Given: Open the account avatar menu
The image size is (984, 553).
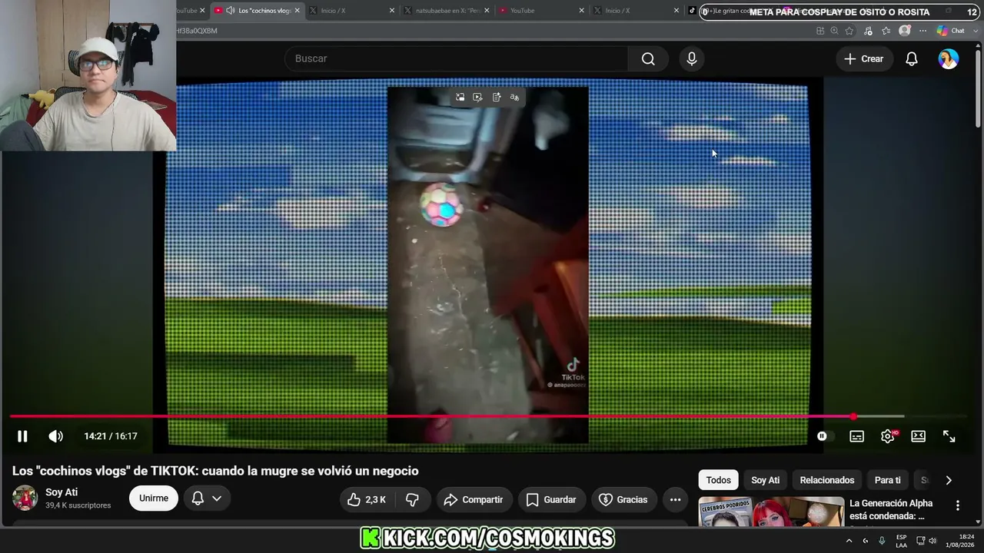Looking at the screenshot, I should pyautogui.click(x=949, y=59).
